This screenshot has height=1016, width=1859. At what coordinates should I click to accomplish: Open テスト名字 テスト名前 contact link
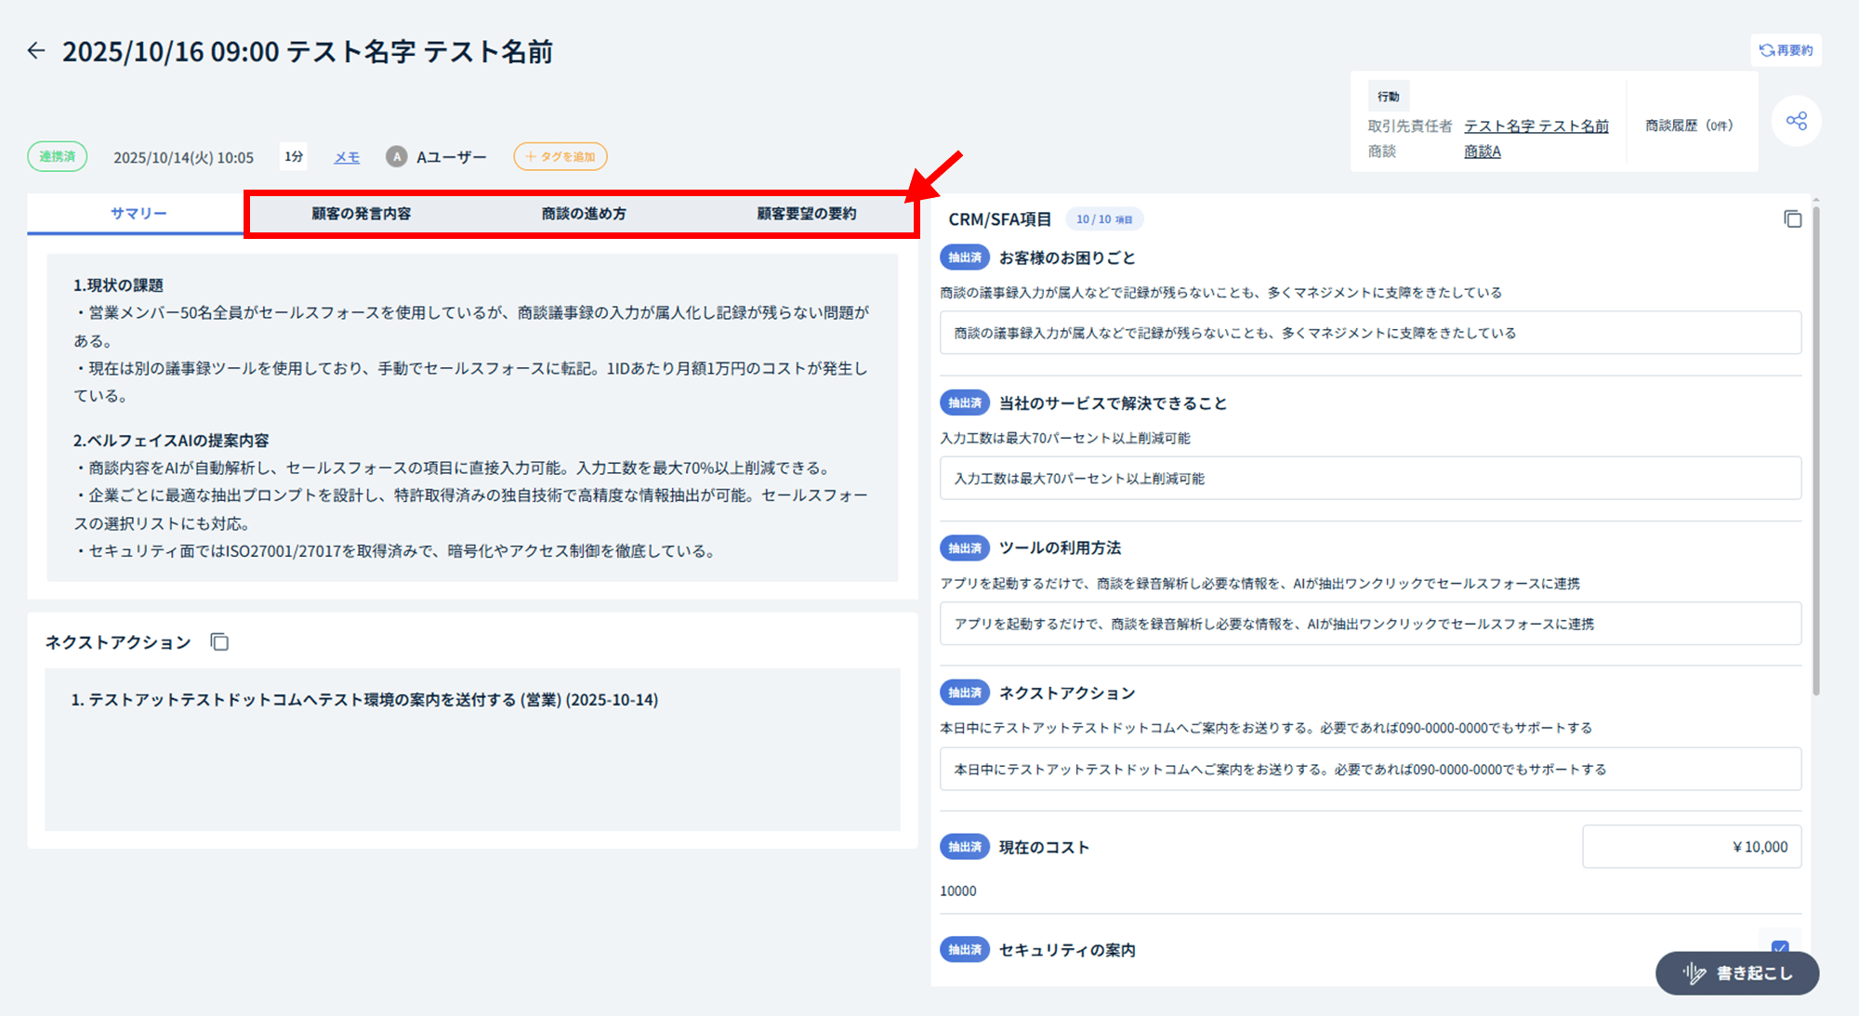click(x=1536, y=125)
